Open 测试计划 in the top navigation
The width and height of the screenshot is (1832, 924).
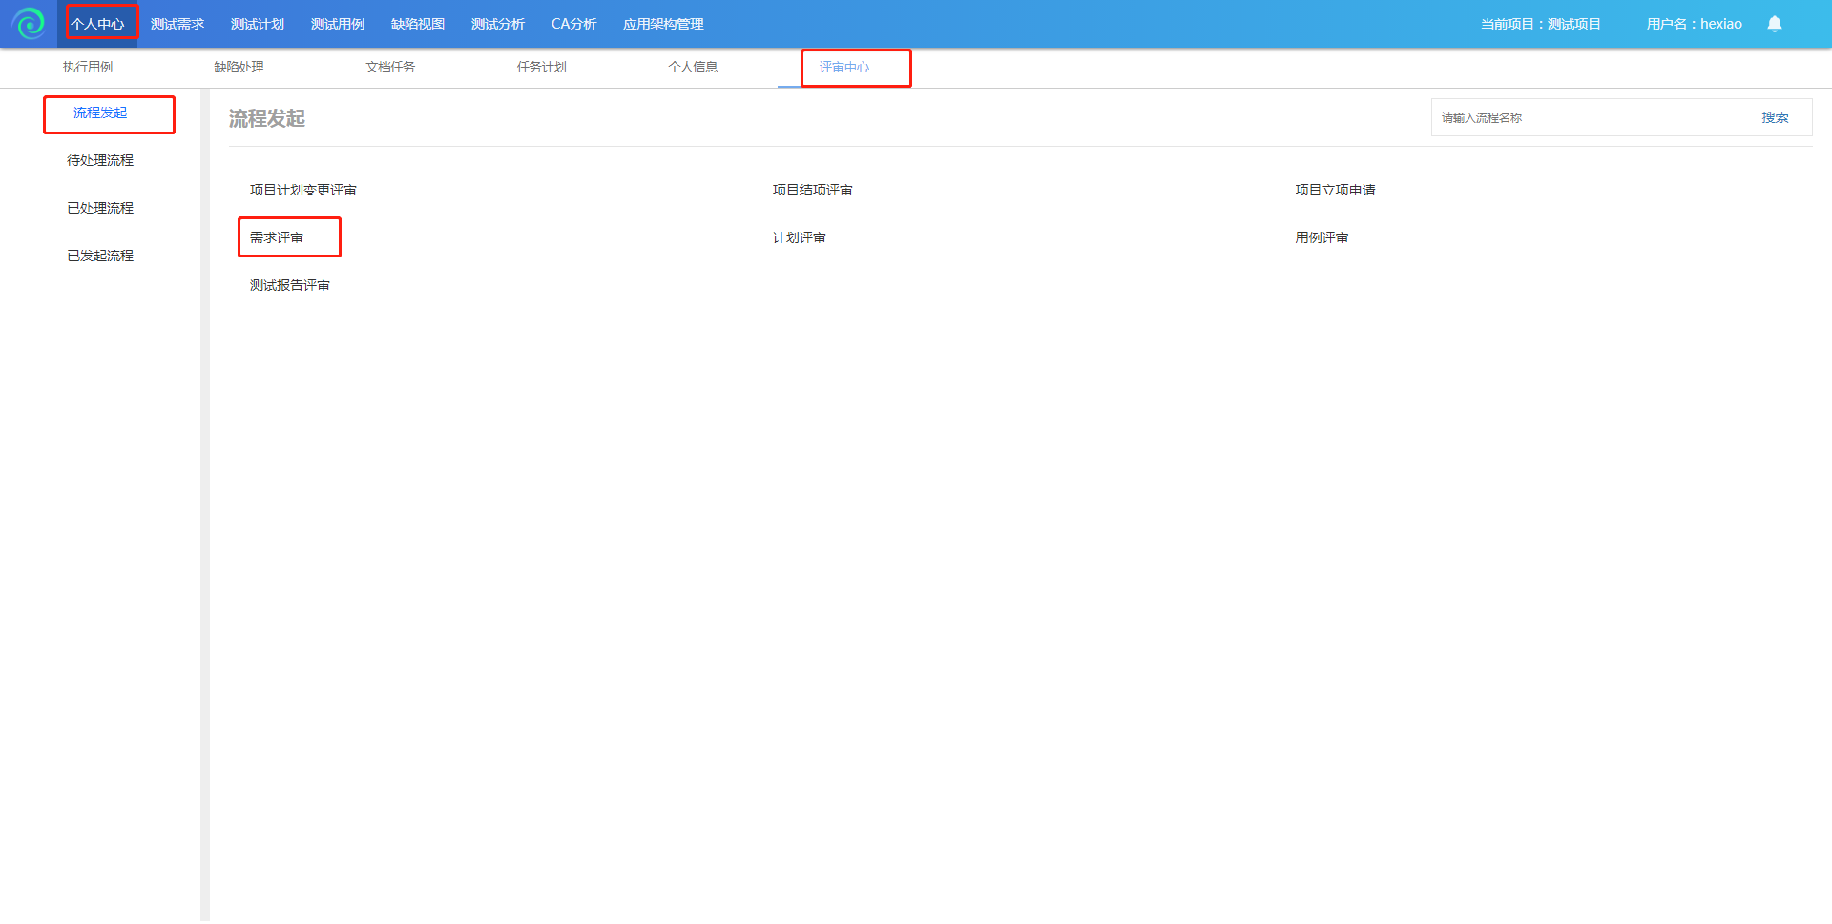pyautogui.click(x=258, y=24)
